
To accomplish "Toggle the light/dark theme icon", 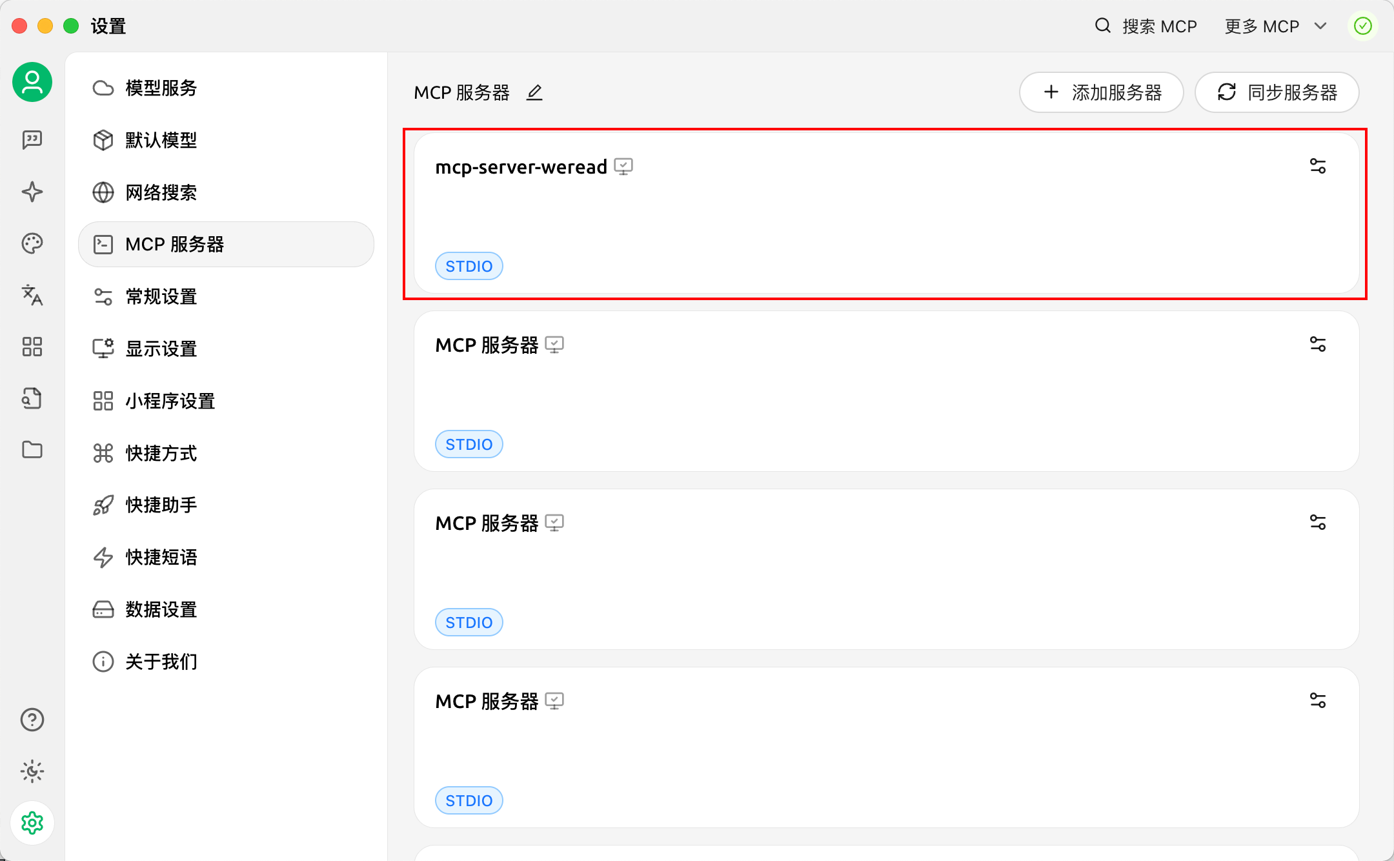I will (32, 771).
